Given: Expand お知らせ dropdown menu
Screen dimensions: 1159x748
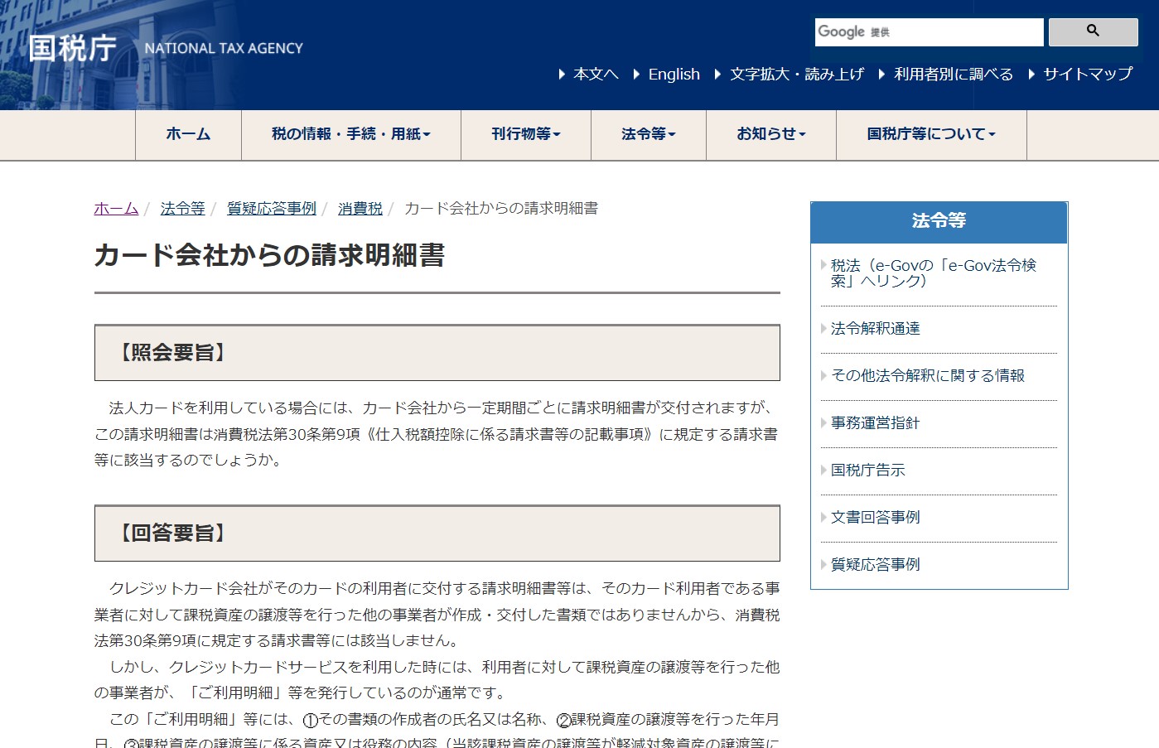Looking at the screenshot, I should [x=770, y=134].
